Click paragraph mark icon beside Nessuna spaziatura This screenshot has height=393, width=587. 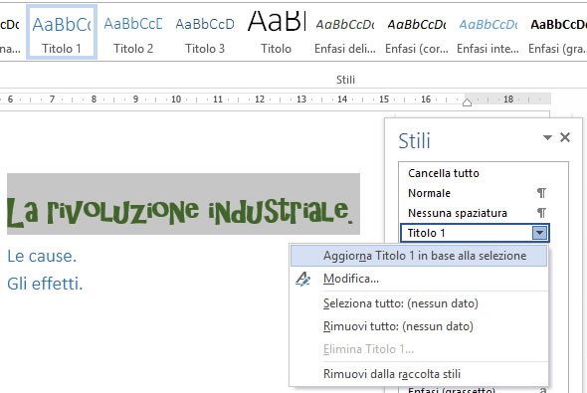541,213
